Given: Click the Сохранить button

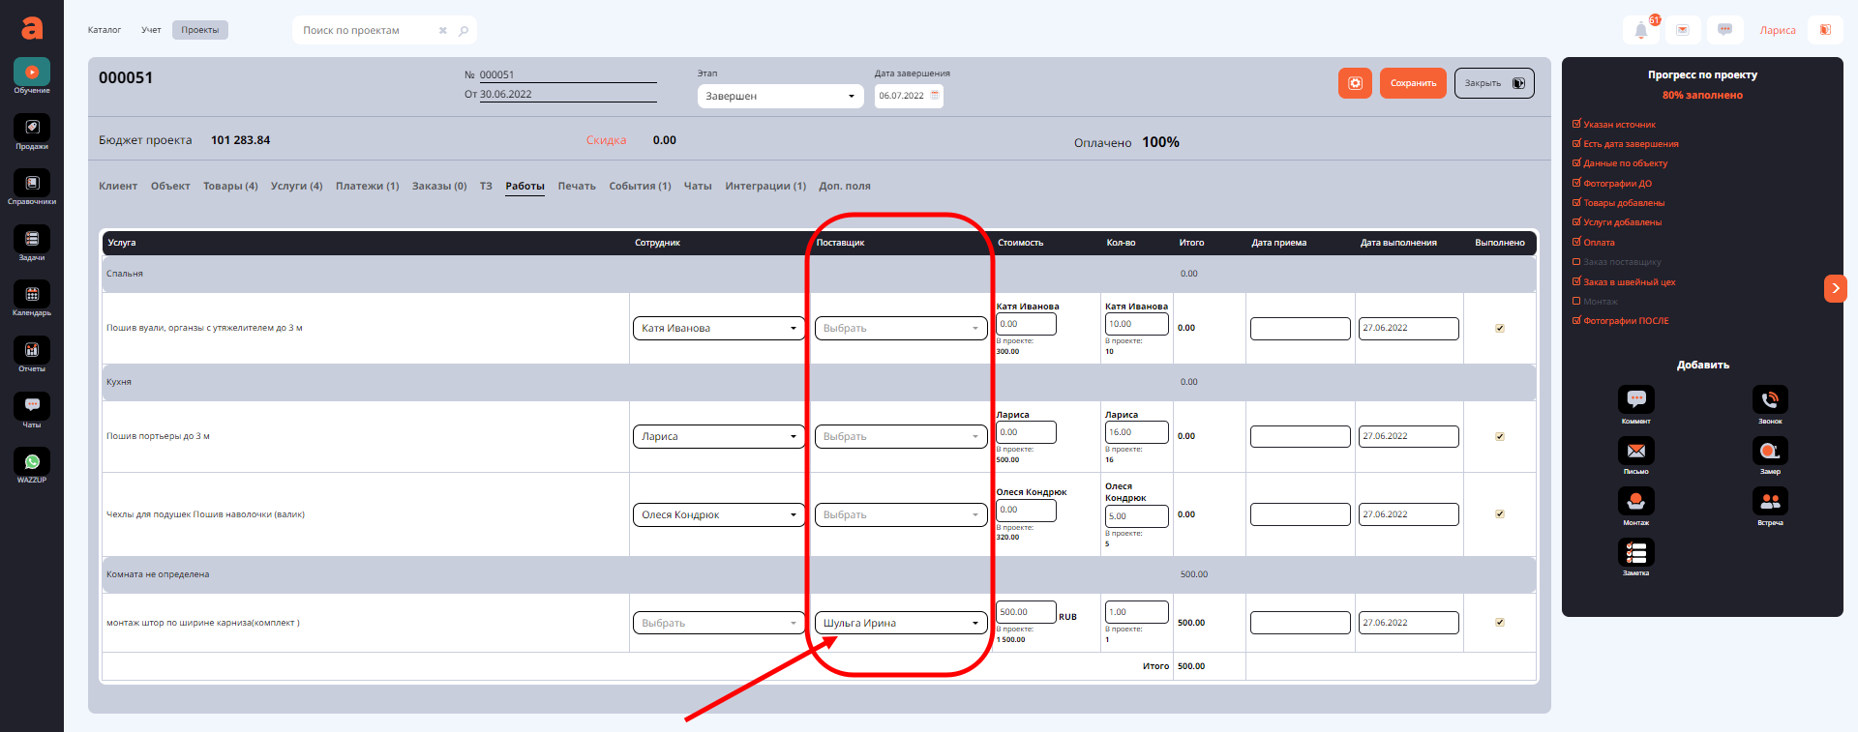Looking at the screenshot, I should tap(1413, 83).
